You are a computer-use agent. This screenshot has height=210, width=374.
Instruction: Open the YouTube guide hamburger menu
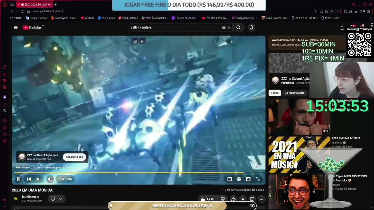pos(16,27)
